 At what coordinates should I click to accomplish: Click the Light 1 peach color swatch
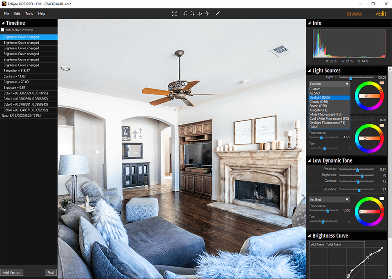click(382, 83)
